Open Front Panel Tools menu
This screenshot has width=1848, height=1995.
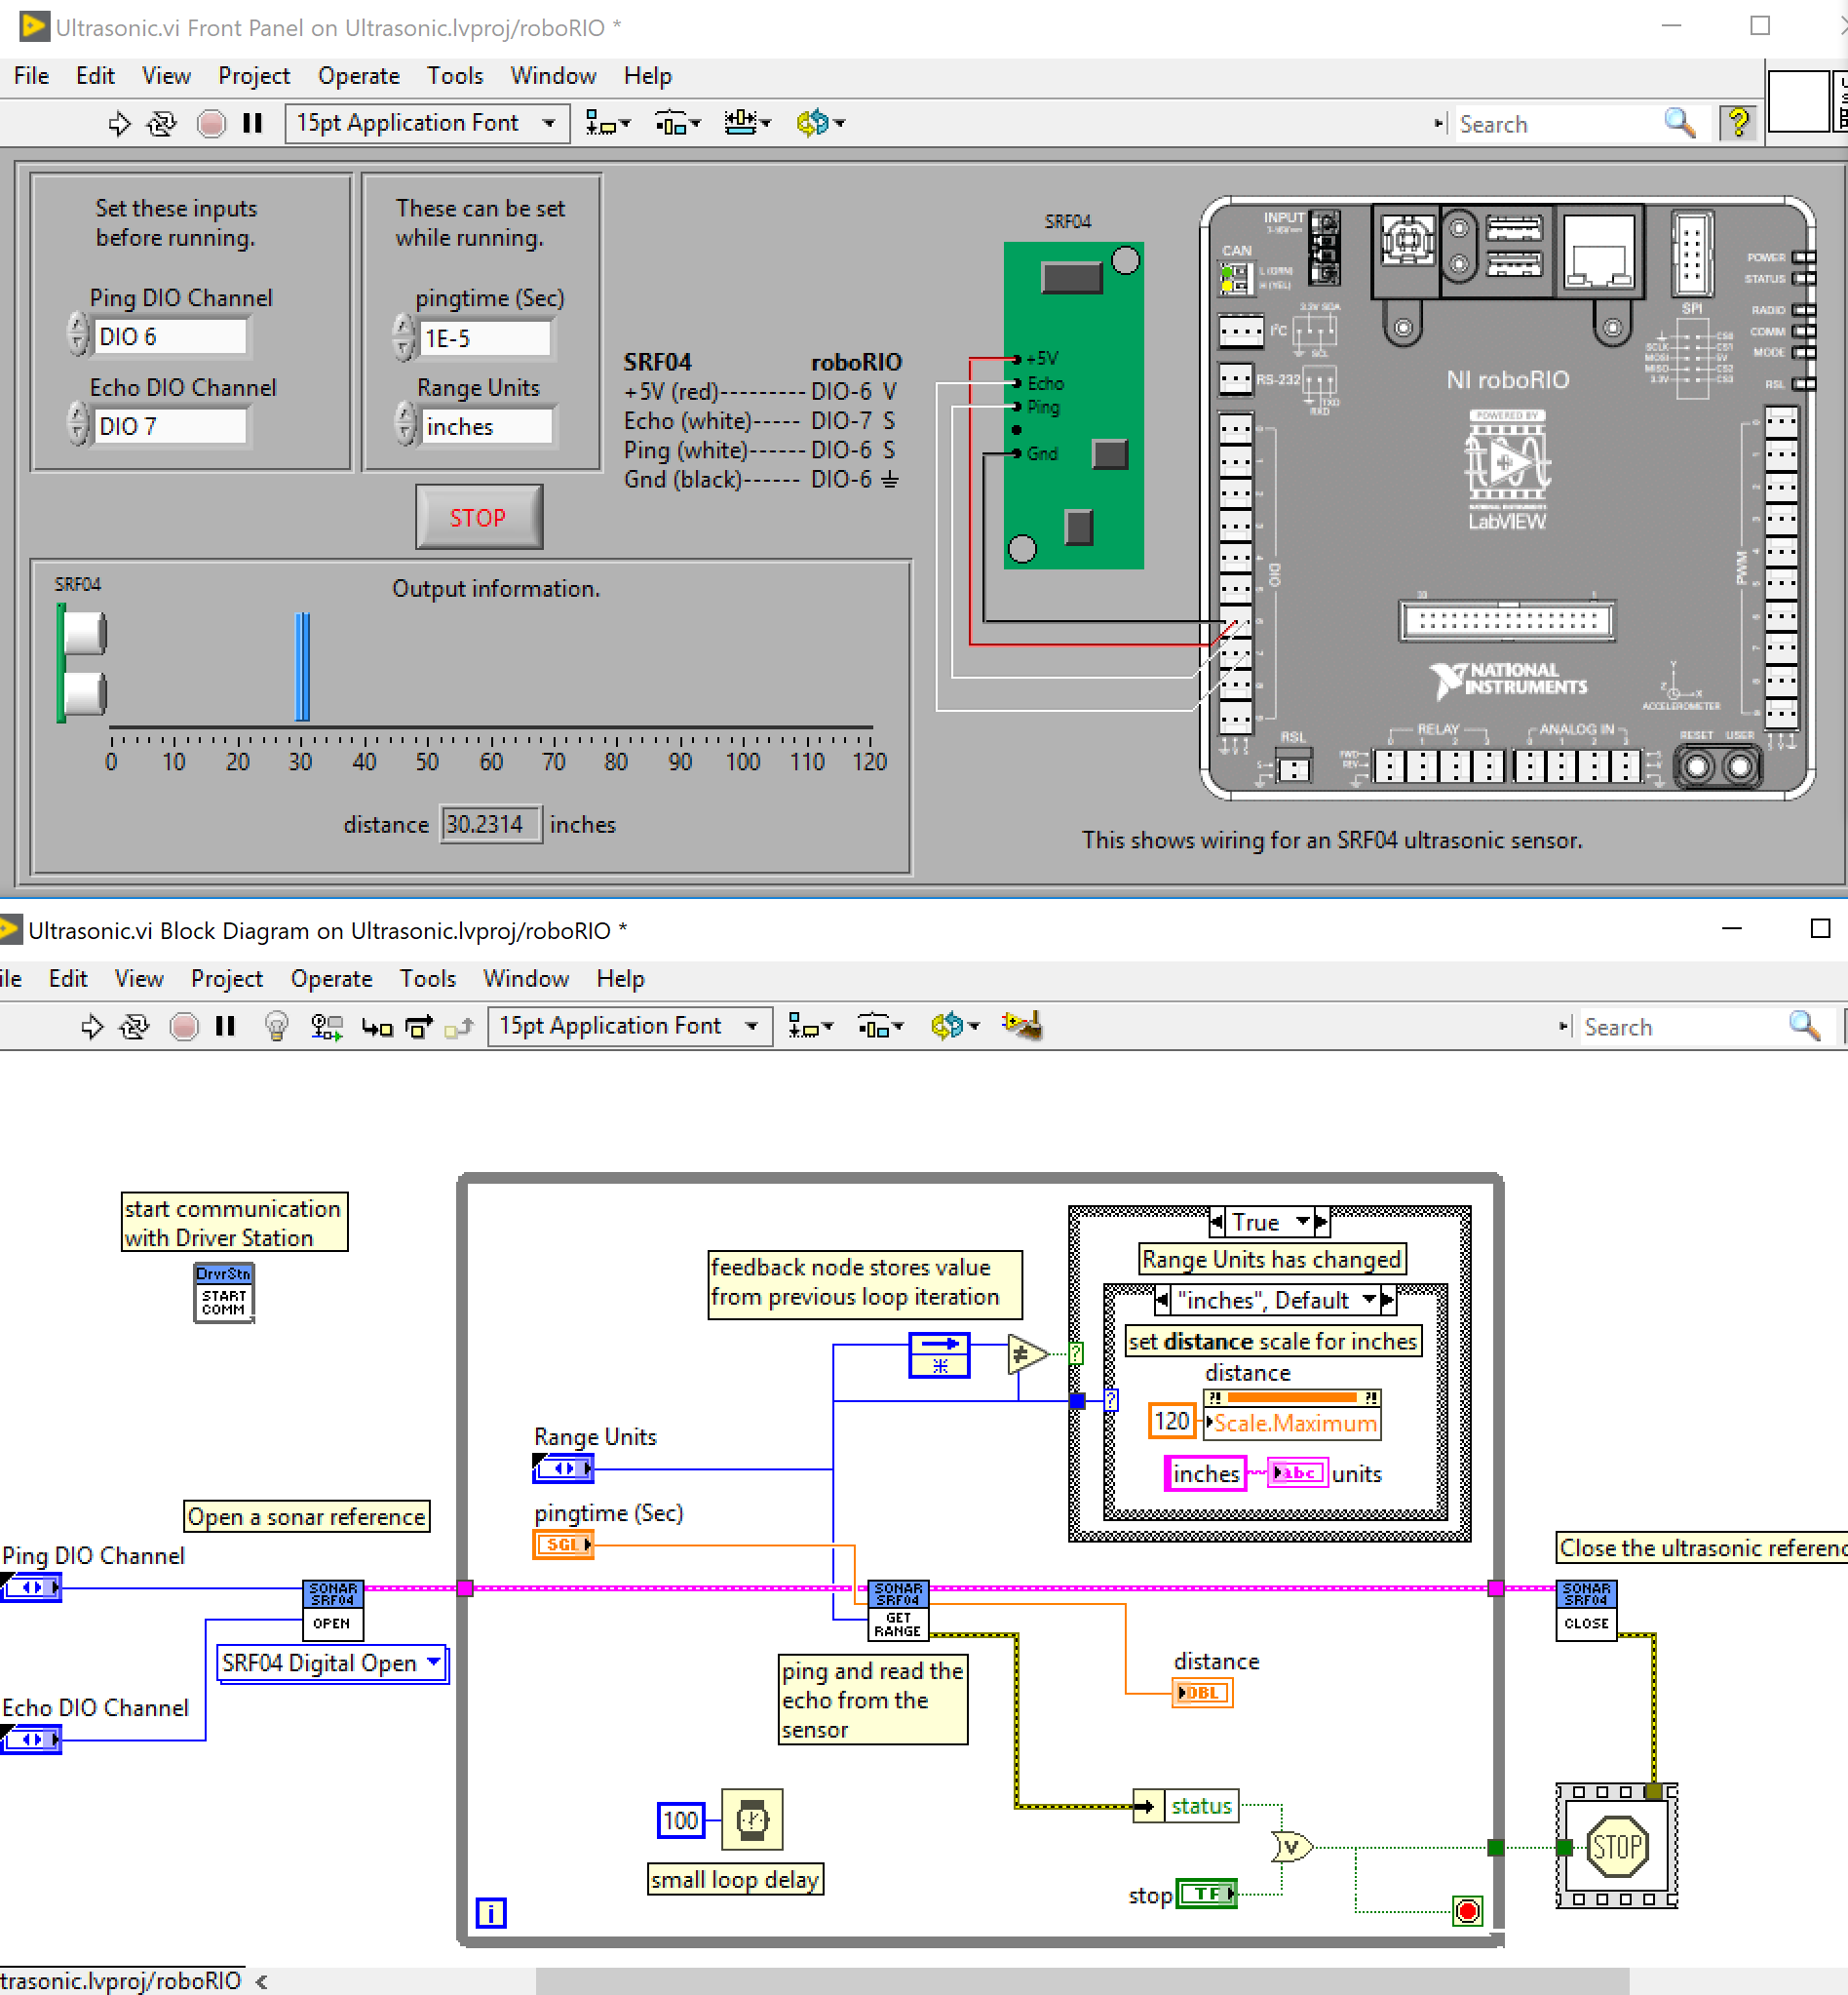tap(455, 76)
